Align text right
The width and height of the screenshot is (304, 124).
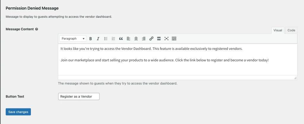click(144, 39)
